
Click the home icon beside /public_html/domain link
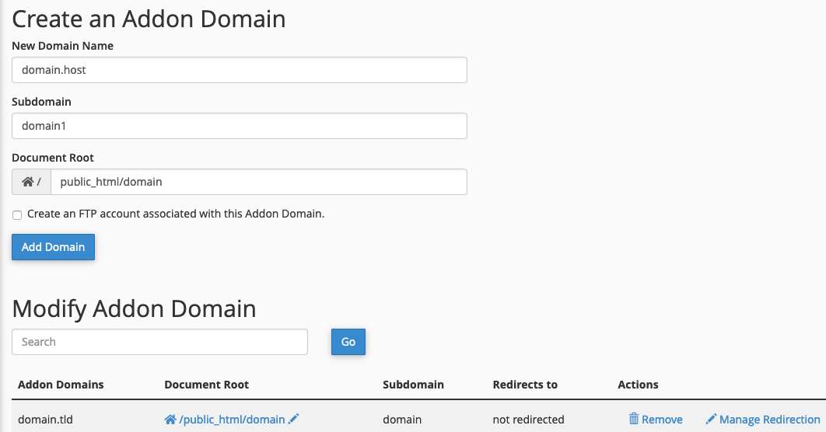pos(170,420)
